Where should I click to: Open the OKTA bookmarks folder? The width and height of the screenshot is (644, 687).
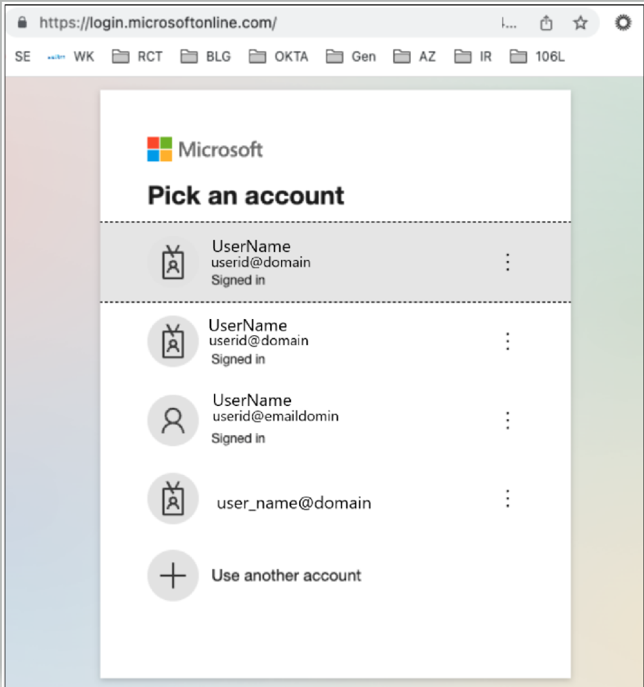pyautogui.click(x=279, y=57)
